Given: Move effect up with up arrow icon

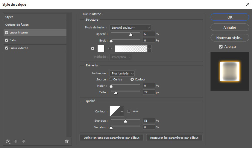Looking at the screenshot, I should [16, 141].
